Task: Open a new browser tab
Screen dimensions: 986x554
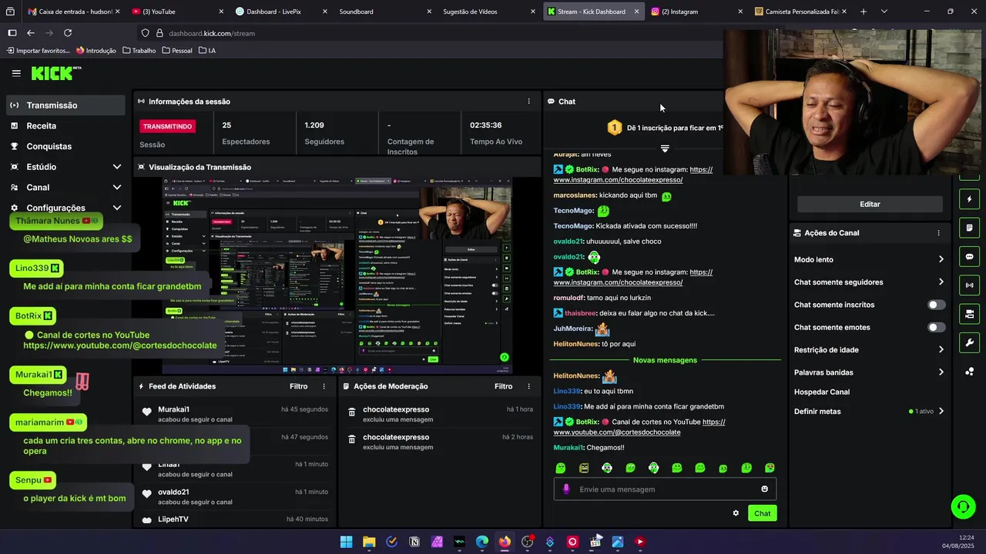Action: (x=863, y=12)
